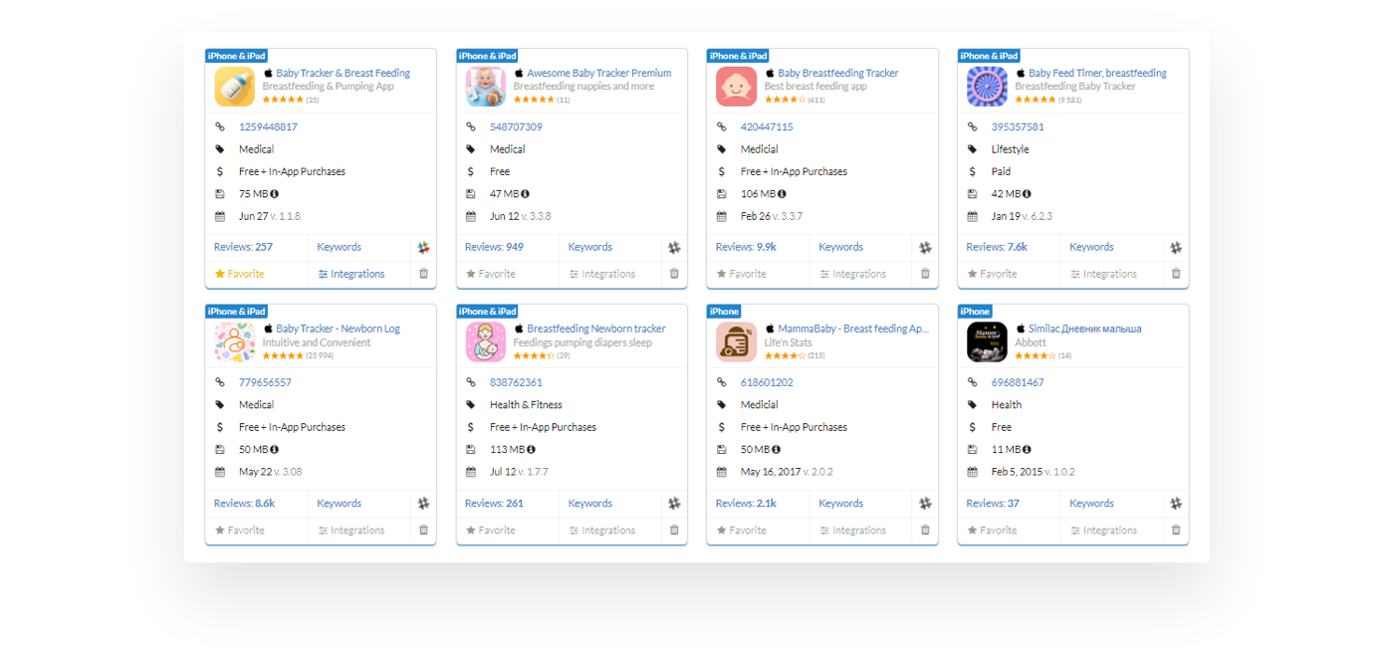Favorite the Breastfeeding Newborn tracker app
Viewport: 1394px width, 662px height.
click(490, 531)
